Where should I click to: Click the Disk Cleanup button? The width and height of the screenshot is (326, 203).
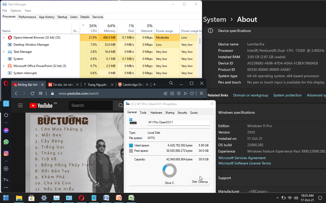[x=200, y=182]
